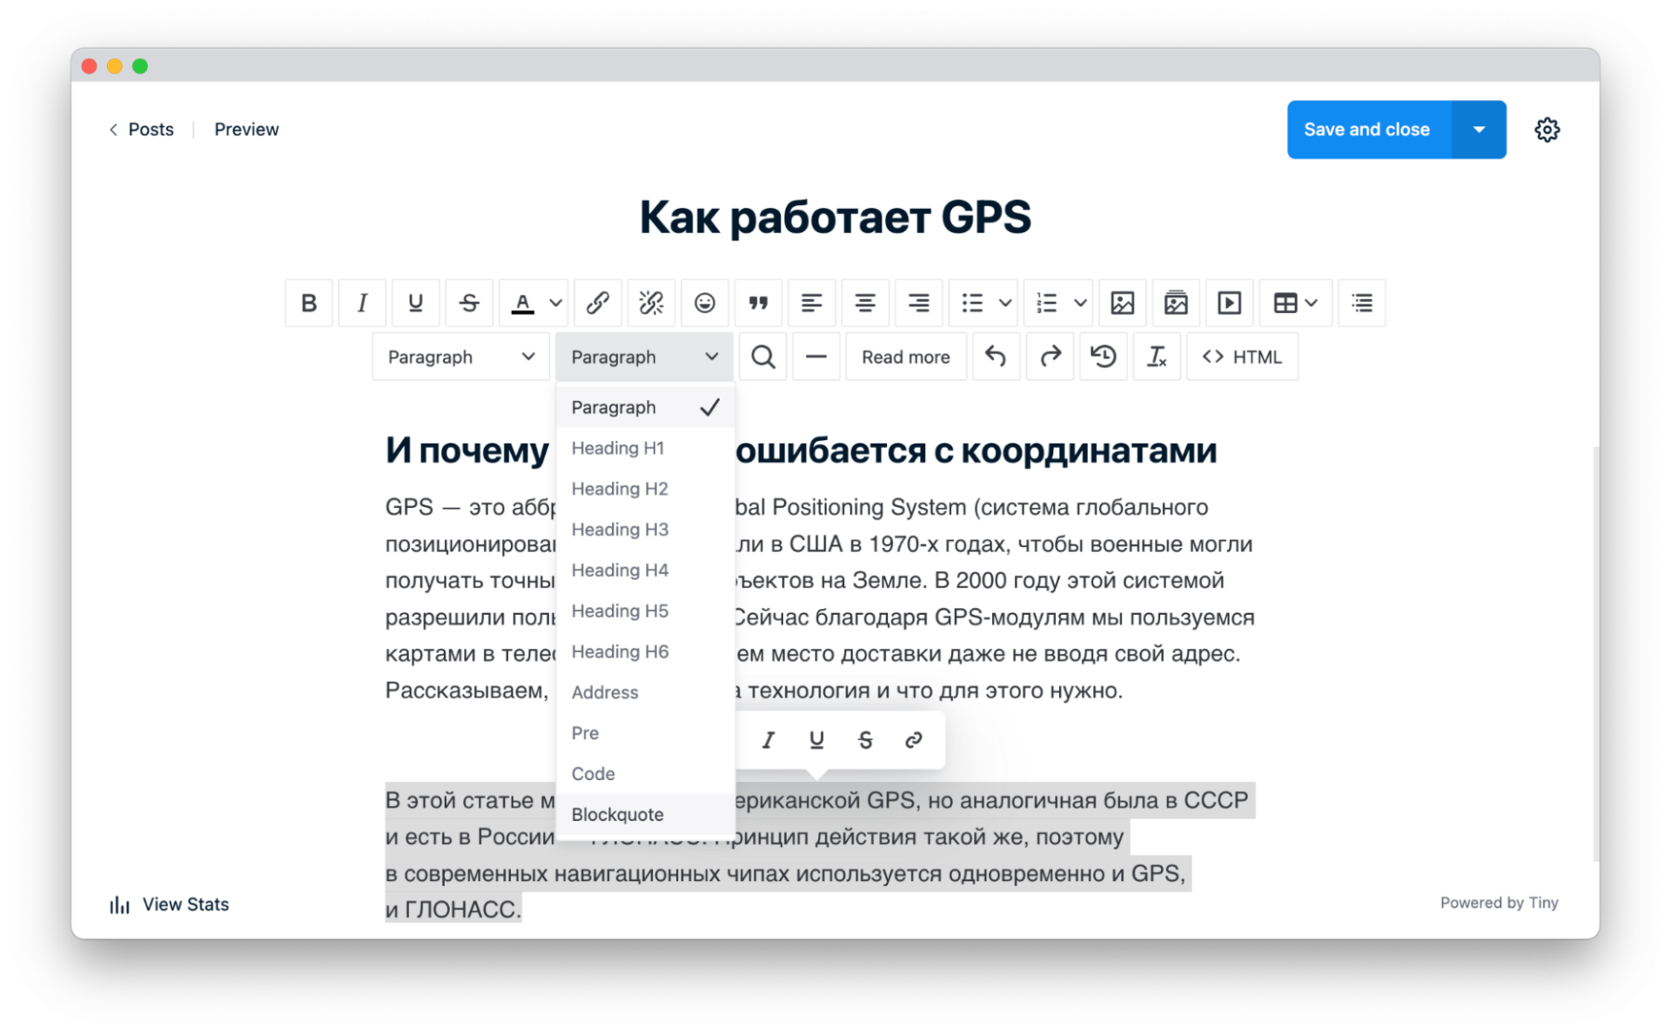Toggle underline in the floating mini toolbar
The height and width of the screenshot is (1034, 1671).
(816, 739)
